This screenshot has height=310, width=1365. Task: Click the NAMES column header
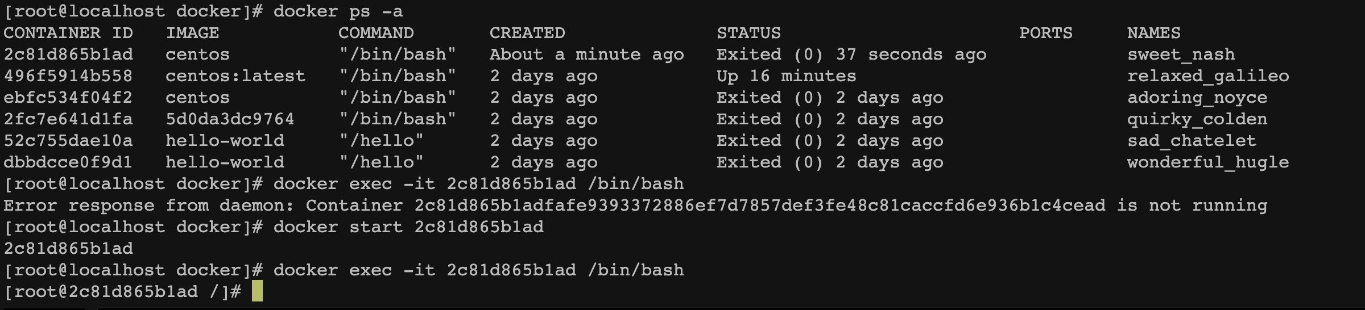pos(1153,33)
